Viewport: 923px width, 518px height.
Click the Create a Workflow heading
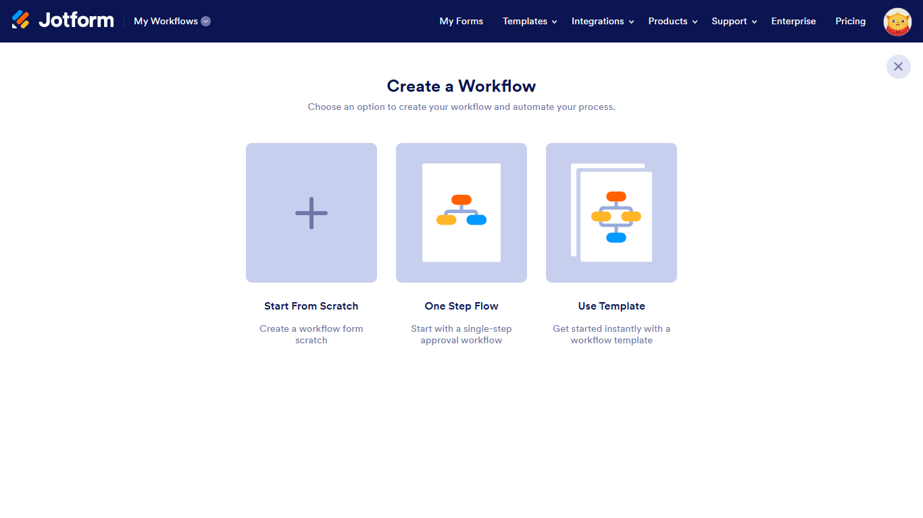pyautogui.click(x=461, y=86)
